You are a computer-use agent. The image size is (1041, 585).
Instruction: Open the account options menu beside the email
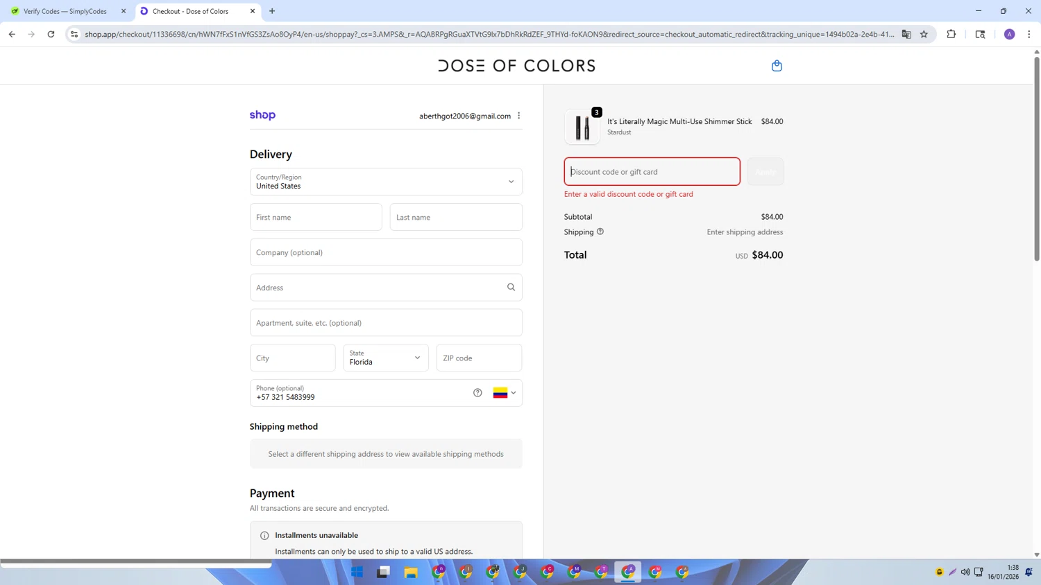(518, 116)
